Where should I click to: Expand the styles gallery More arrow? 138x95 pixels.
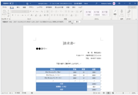coord(110,15)
